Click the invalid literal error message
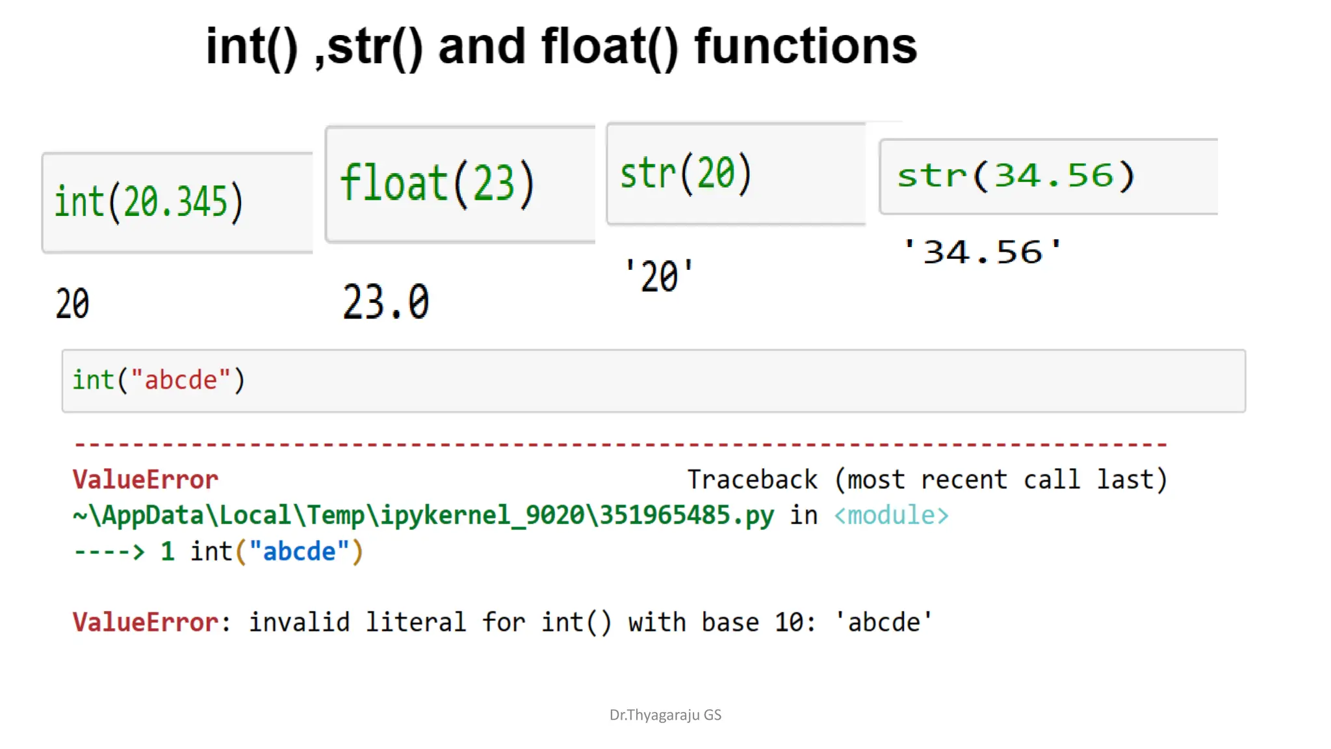 point(532,622)
